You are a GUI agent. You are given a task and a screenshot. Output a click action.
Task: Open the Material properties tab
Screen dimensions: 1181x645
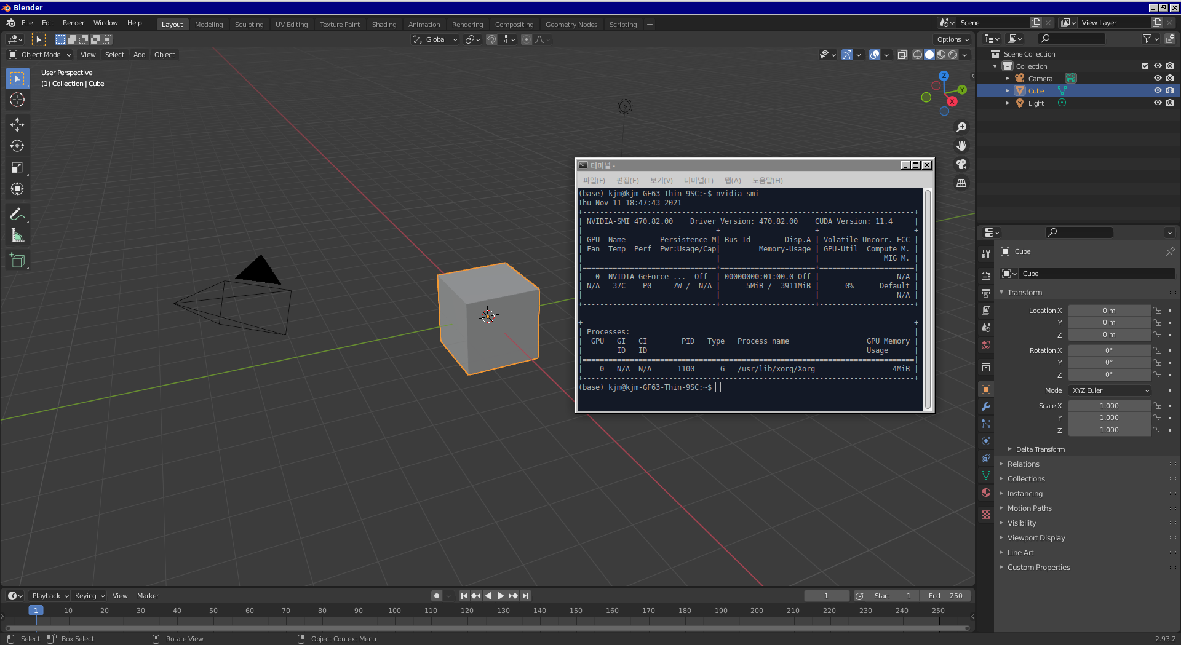986,493
